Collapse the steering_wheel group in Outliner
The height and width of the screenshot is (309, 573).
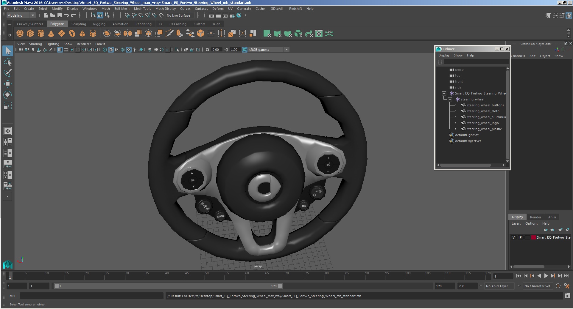pyautogui.click(x=450, y=99)
